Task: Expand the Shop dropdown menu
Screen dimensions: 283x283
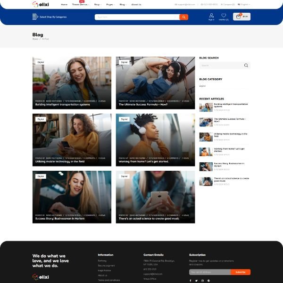Action: [97, 5]
